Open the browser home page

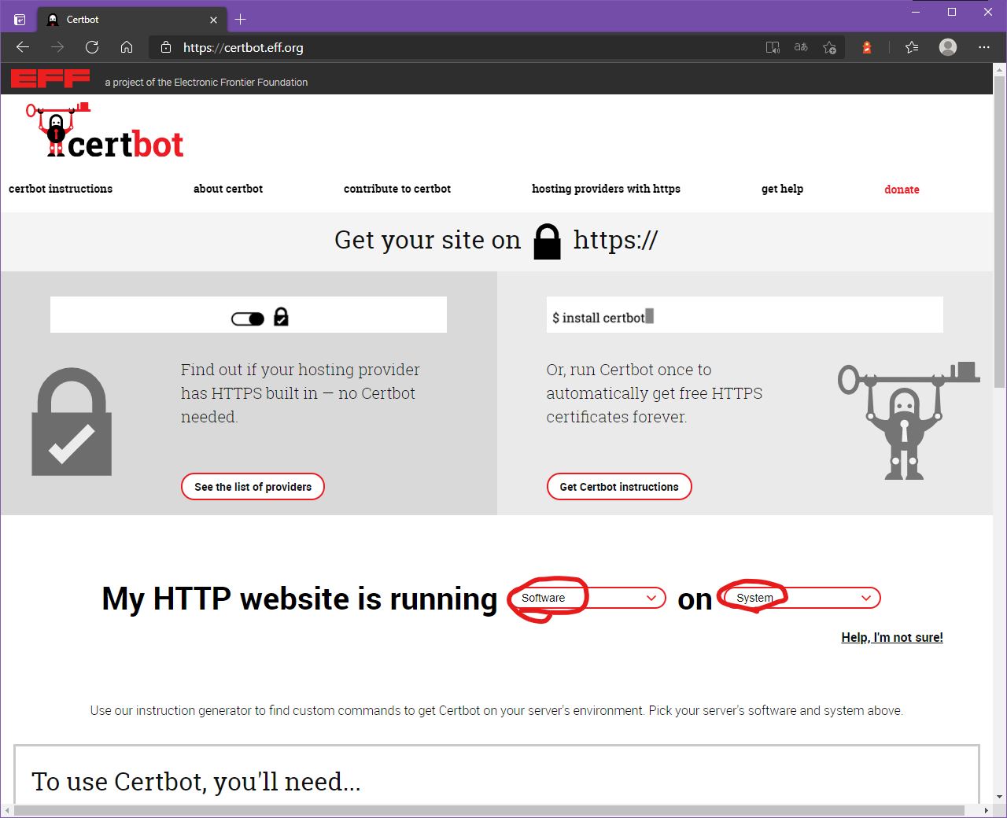127,47
